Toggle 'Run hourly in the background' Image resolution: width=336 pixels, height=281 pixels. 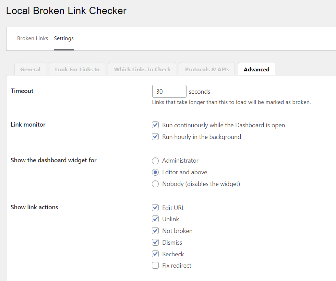tap(155, 137)
